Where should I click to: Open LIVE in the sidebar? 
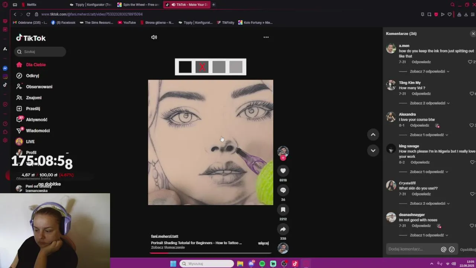pos(30,141)
